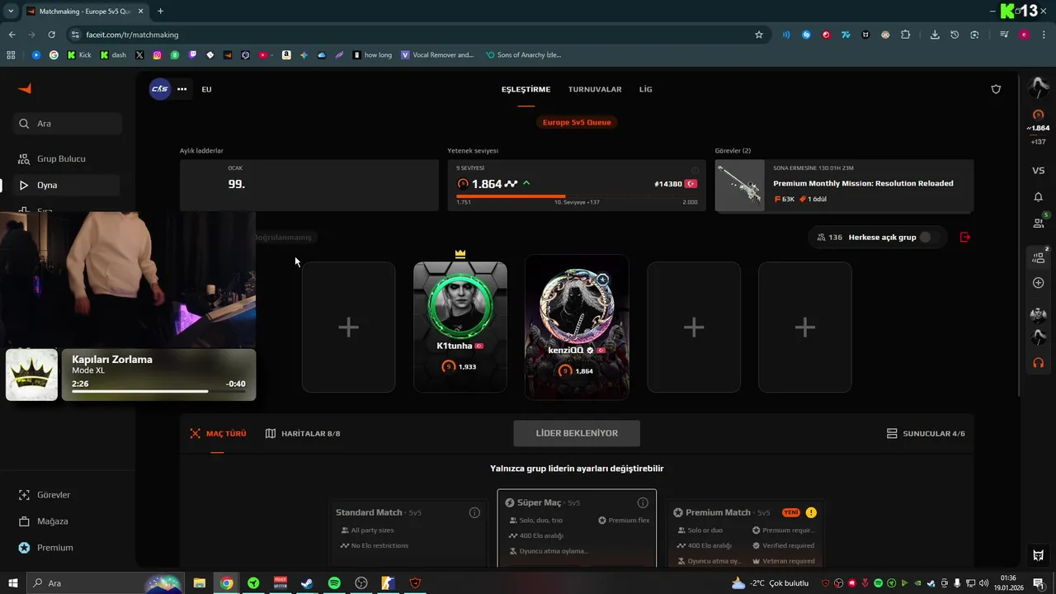This screenshot has width=1056, height=594.
Task: Open the Kick bookmark
Action: coord(79,55)
